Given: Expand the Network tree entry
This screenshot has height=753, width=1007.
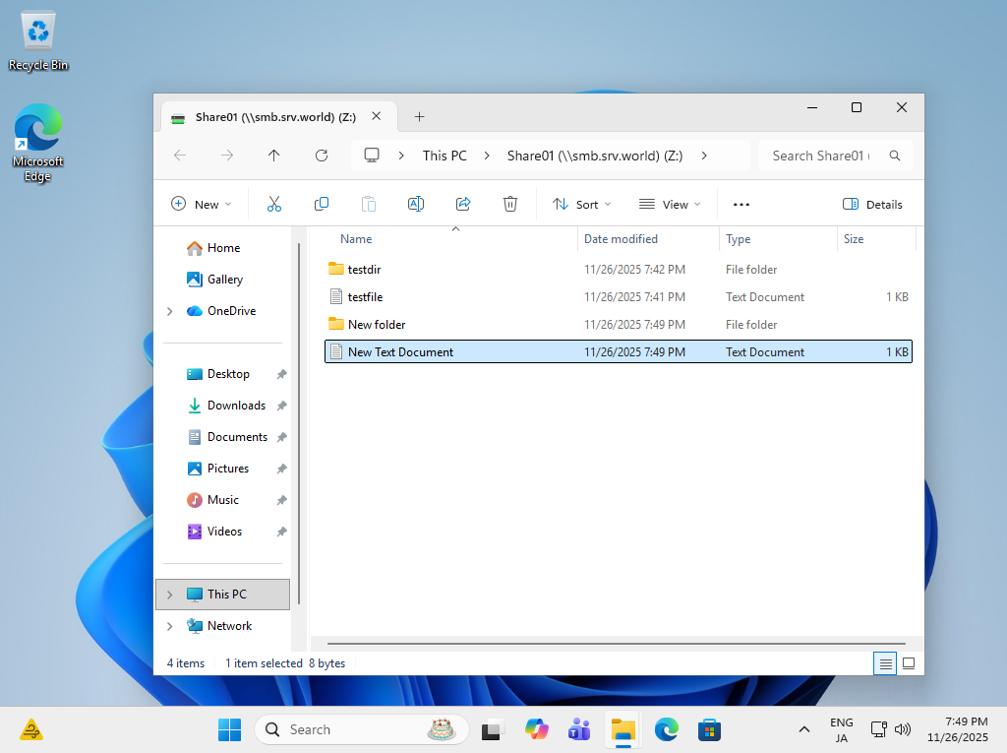Looking at the screenshot, I should point(168,626).
